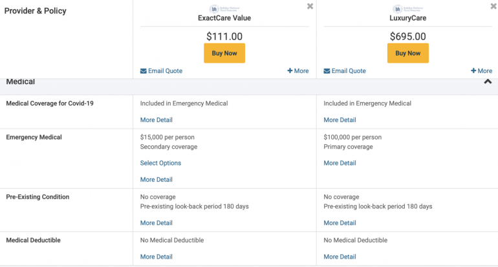Remove LuxuryCare column using its X icon
This screenshot has width=498, height=267.
(493, 6)
